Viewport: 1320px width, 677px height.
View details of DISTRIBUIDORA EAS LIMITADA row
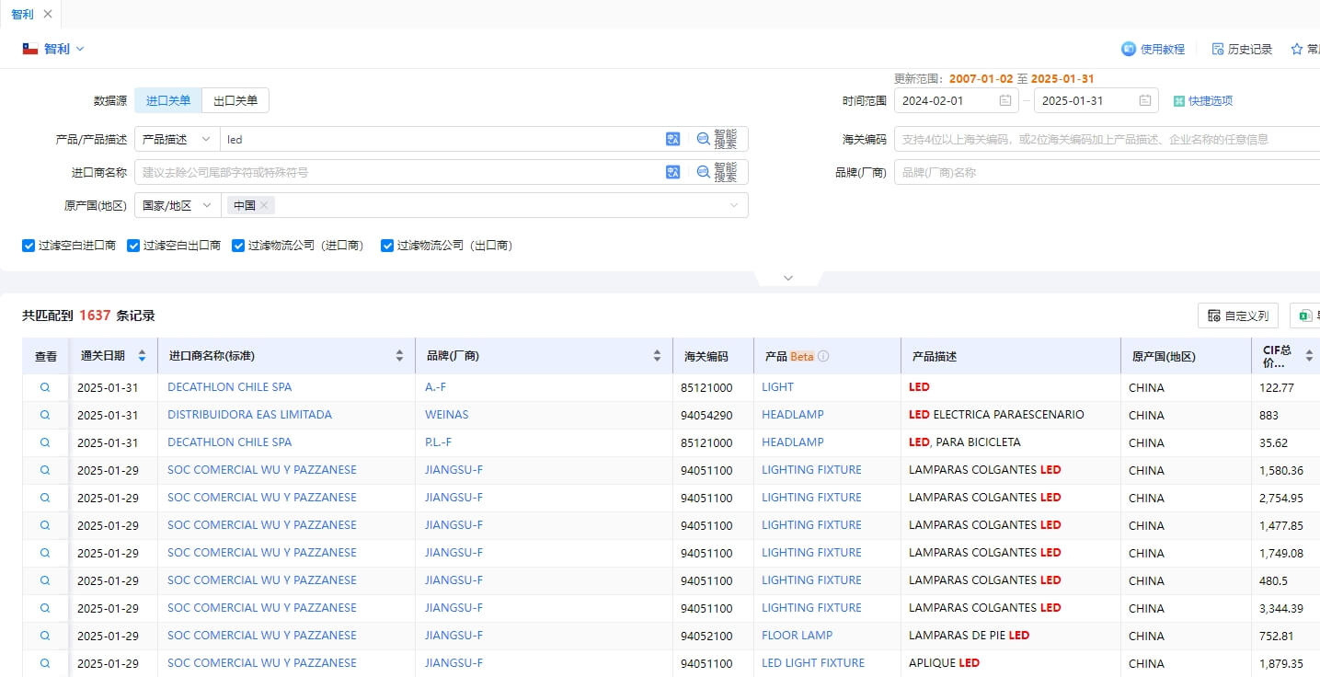pos(45,415)
